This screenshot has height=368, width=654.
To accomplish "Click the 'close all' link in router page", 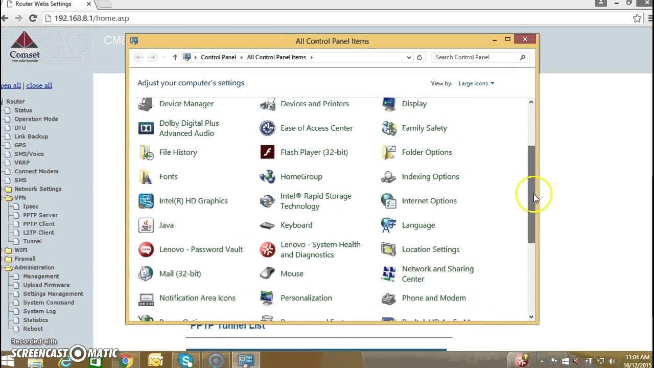I will point(39,85).
